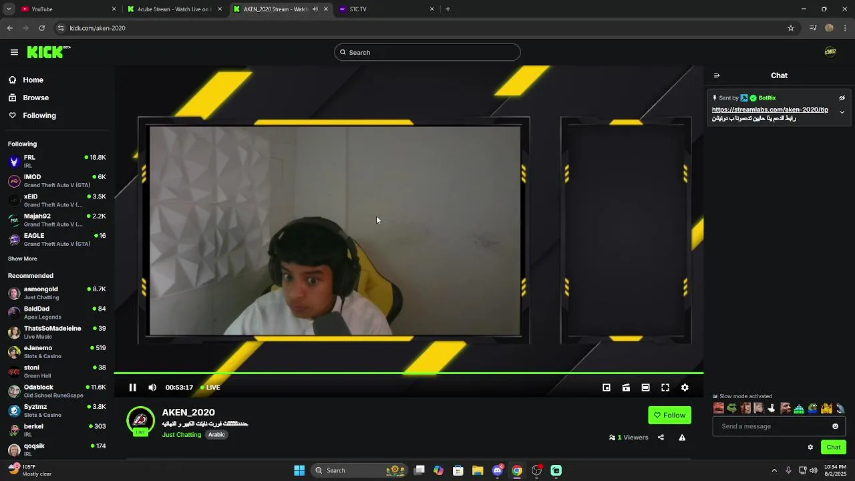855x481 pixels.
Task: Pause the live stream
Action: pos(132,387)
